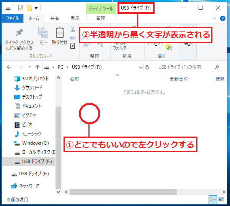Click navigation pane scroll up arrow
The width and height of the screenshot is (230, 206).
click(59, 77)
